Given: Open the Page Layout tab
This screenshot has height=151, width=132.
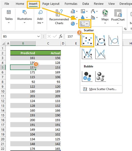Looking at the screenshot, I should tap(51, 4).
